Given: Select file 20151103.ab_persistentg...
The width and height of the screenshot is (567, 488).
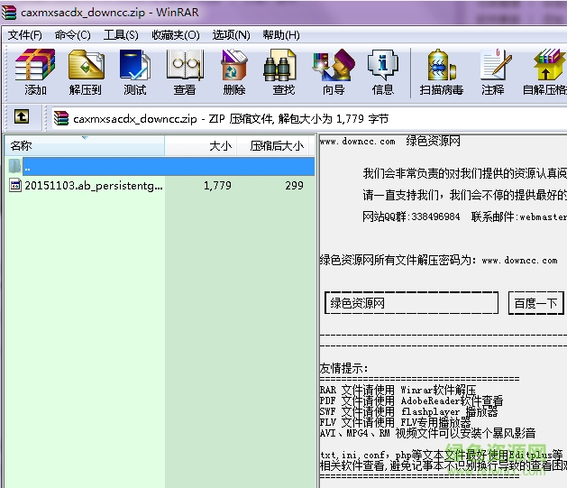Looking at the screenshot, I should (94, 186).
